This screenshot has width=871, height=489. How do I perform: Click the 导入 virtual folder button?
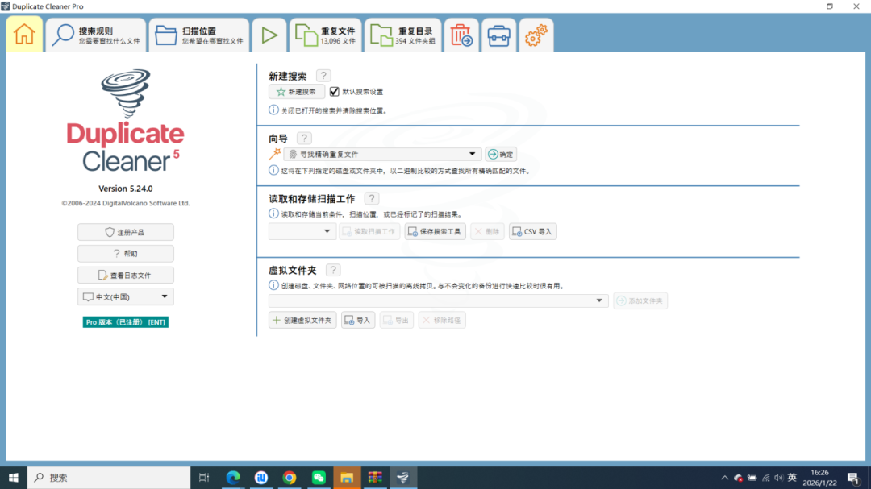coord(358,321)
